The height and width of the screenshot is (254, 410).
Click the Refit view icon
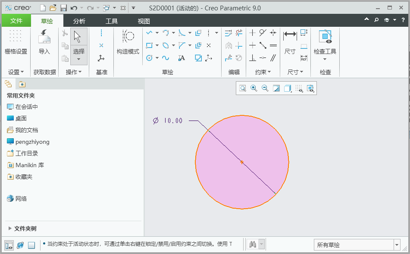[243, 88]
